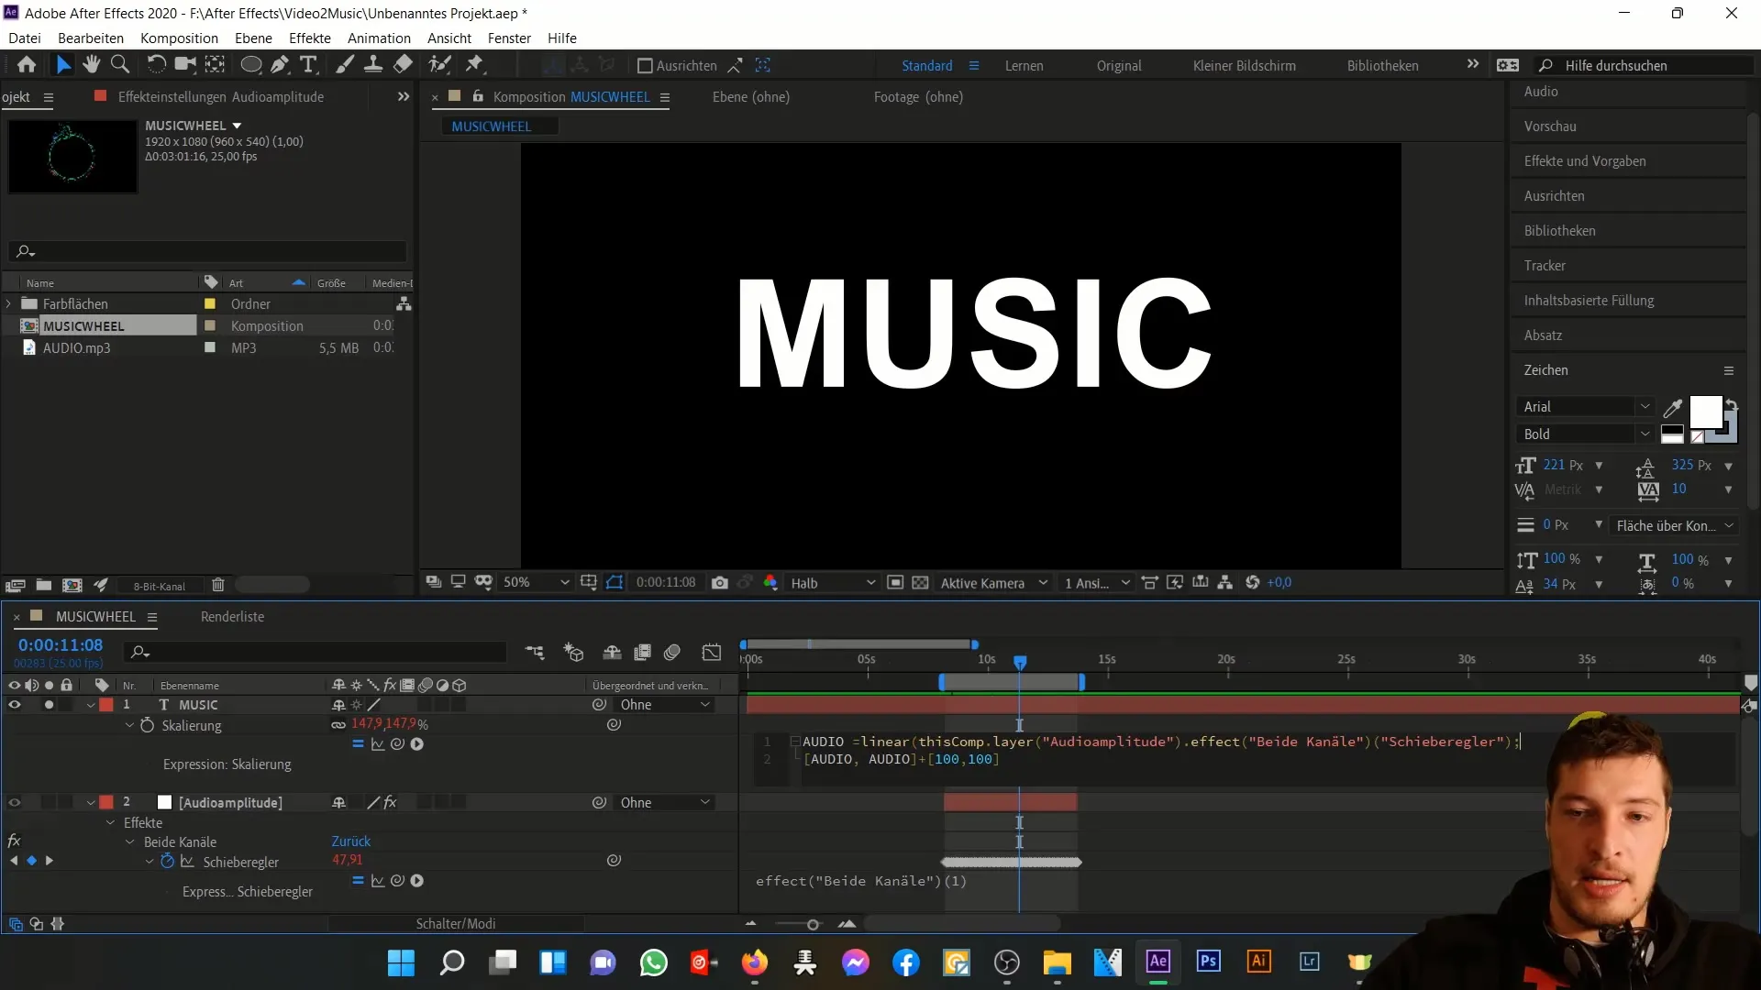Click the red label color of MUSIC layer
Screen dimensions: 1761x990
pos(106,705)
